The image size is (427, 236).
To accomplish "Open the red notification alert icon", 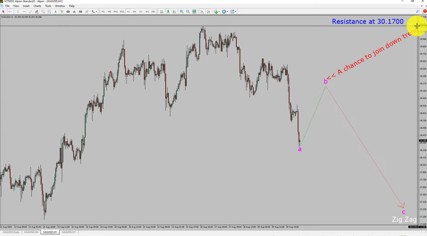I will tap(425, 11).
